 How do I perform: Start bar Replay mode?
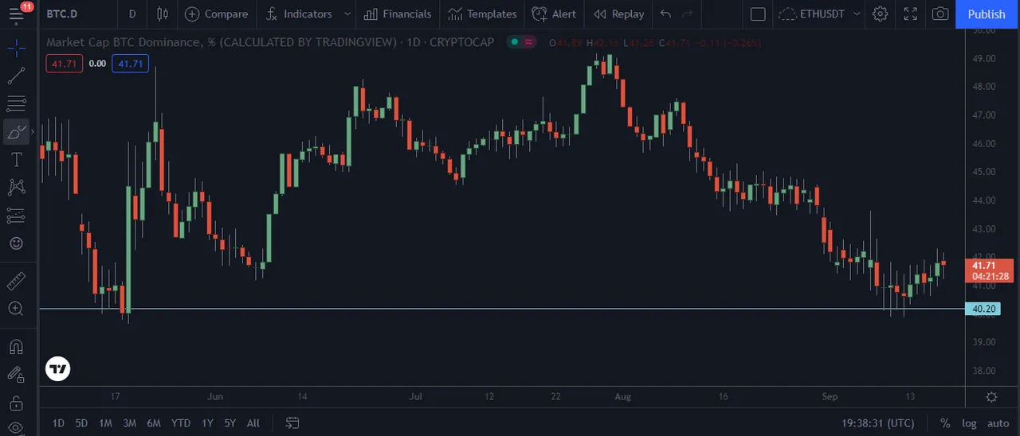coord(619,14)
